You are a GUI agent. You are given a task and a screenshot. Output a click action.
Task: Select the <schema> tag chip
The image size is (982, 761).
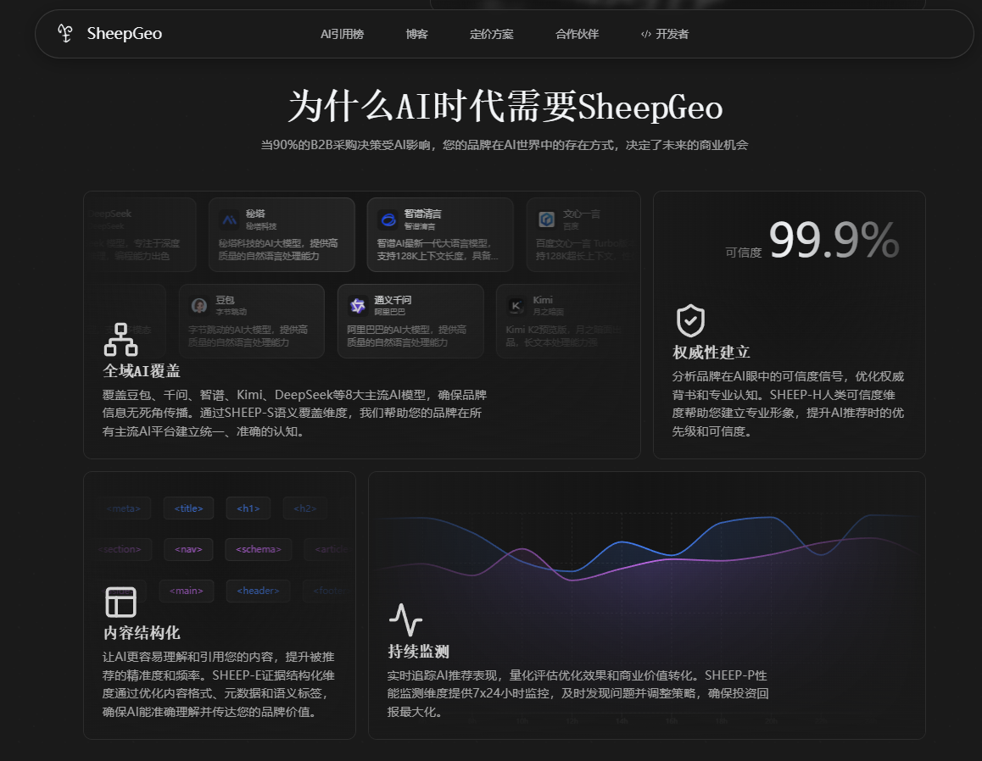click(x=259, y=549)
